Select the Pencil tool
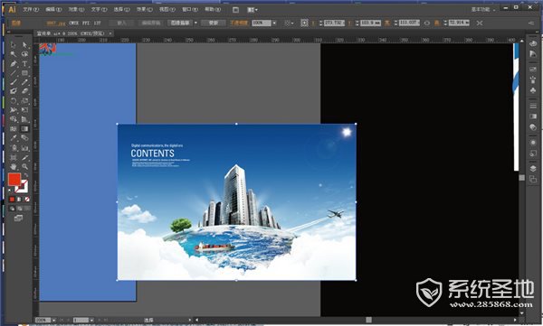Screen dimensions: 543x326 coord(24,82)
